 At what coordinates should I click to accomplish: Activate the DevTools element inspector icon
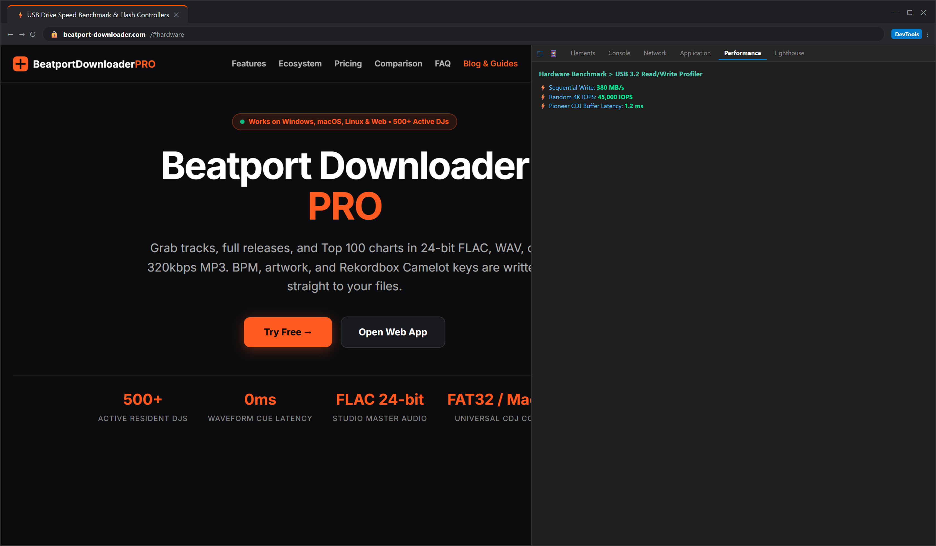coord(540,53)
